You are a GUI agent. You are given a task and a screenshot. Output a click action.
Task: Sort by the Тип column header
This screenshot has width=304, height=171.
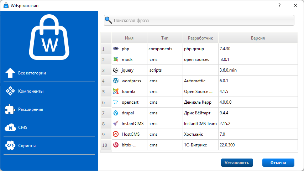pyautogui.click(x=165, y=38)
